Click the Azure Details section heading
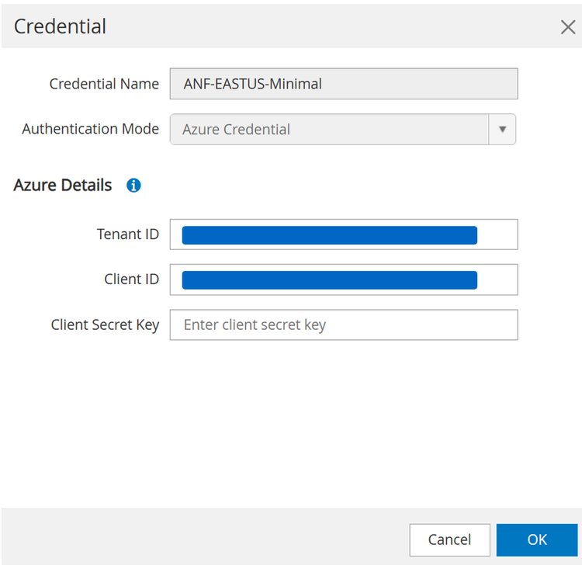 click(63, 186)
